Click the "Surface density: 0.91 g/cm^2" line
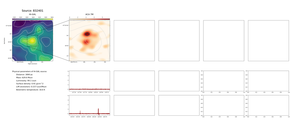This screenshot has width=301, height=122. (29, 84)
